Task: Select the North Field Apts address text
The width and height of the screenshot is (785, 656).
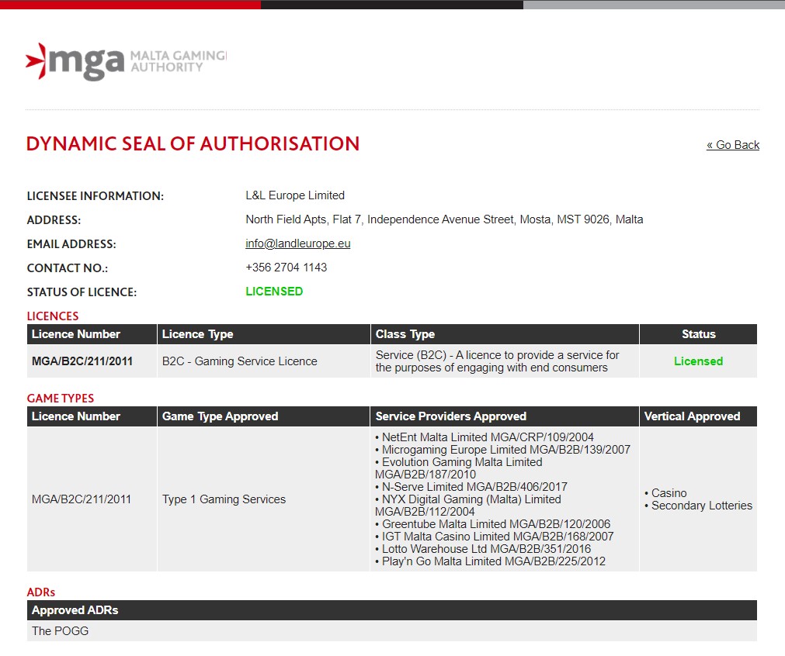Action: click(444, 219)
